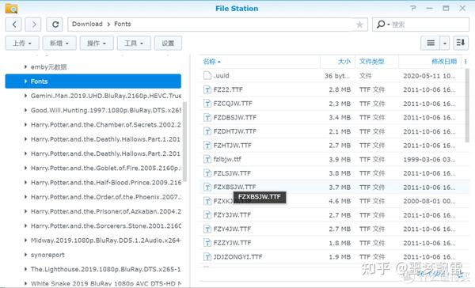Open the view mode dropdown arrow

point(444,43)
